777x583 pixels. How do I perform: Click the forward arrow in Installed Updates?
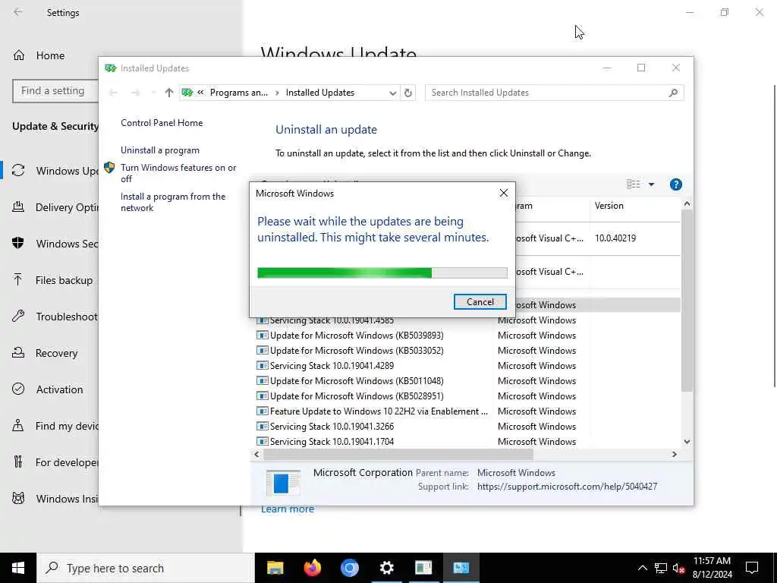[135, 93]
